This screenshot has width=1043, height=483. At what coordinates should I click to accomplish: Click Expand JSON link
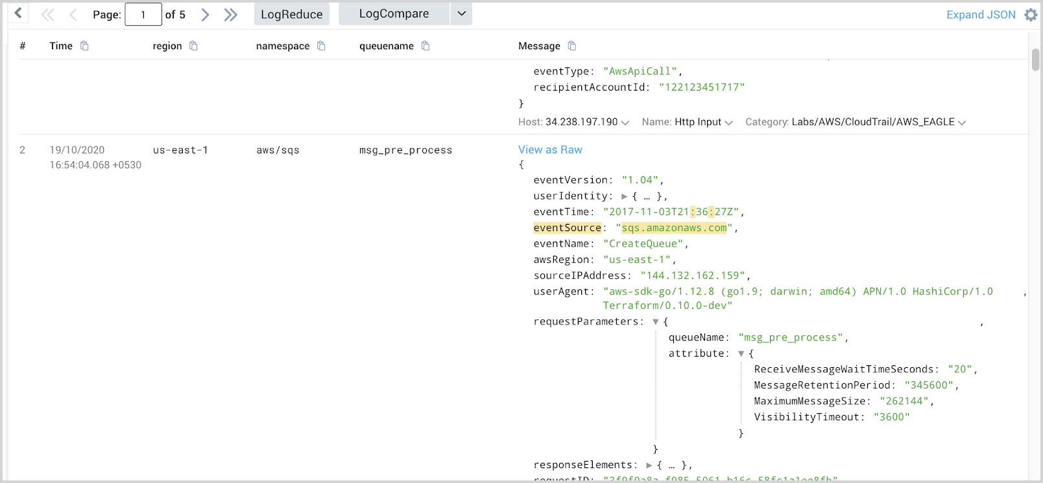(980, 15)
